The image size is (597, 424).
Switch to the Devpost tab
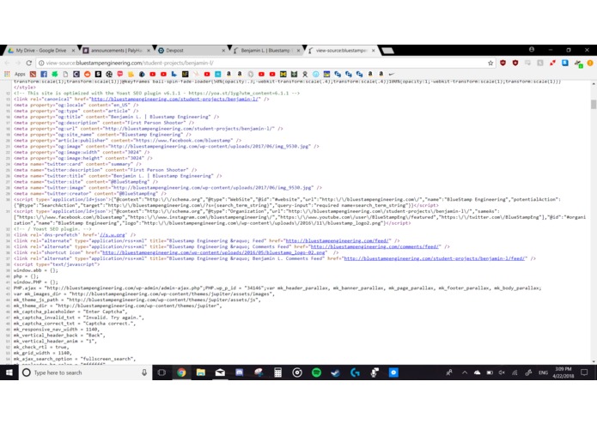(192, 51)
